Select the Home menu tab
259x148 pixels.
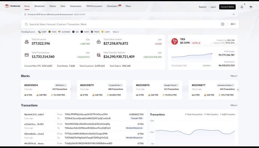pyautogui.click(x=27, y=6)
